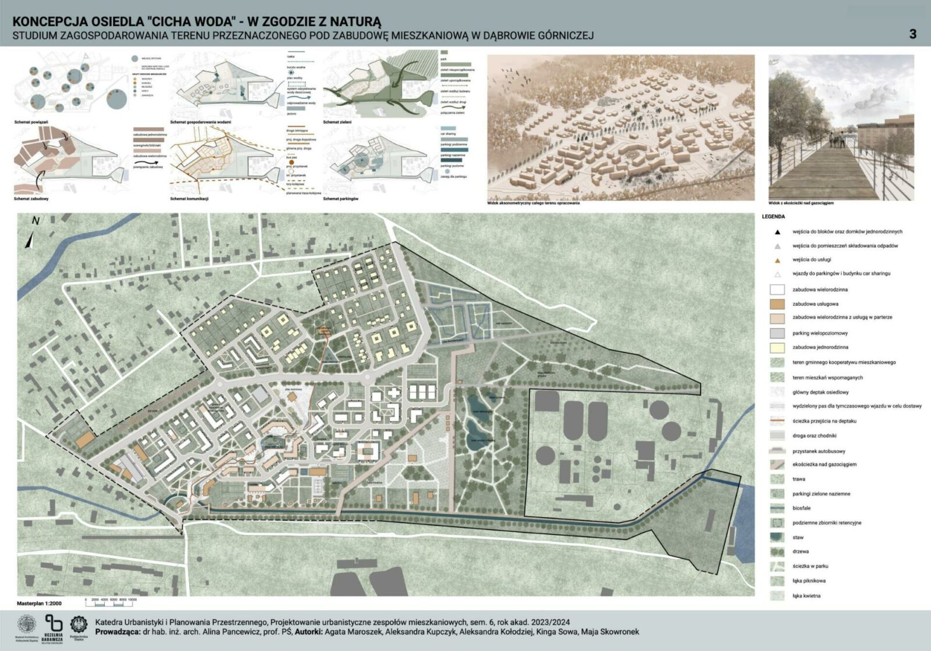Click the black triangle building-entrance legend symbol
931x651 pixels.
click(x=777, y=232)
